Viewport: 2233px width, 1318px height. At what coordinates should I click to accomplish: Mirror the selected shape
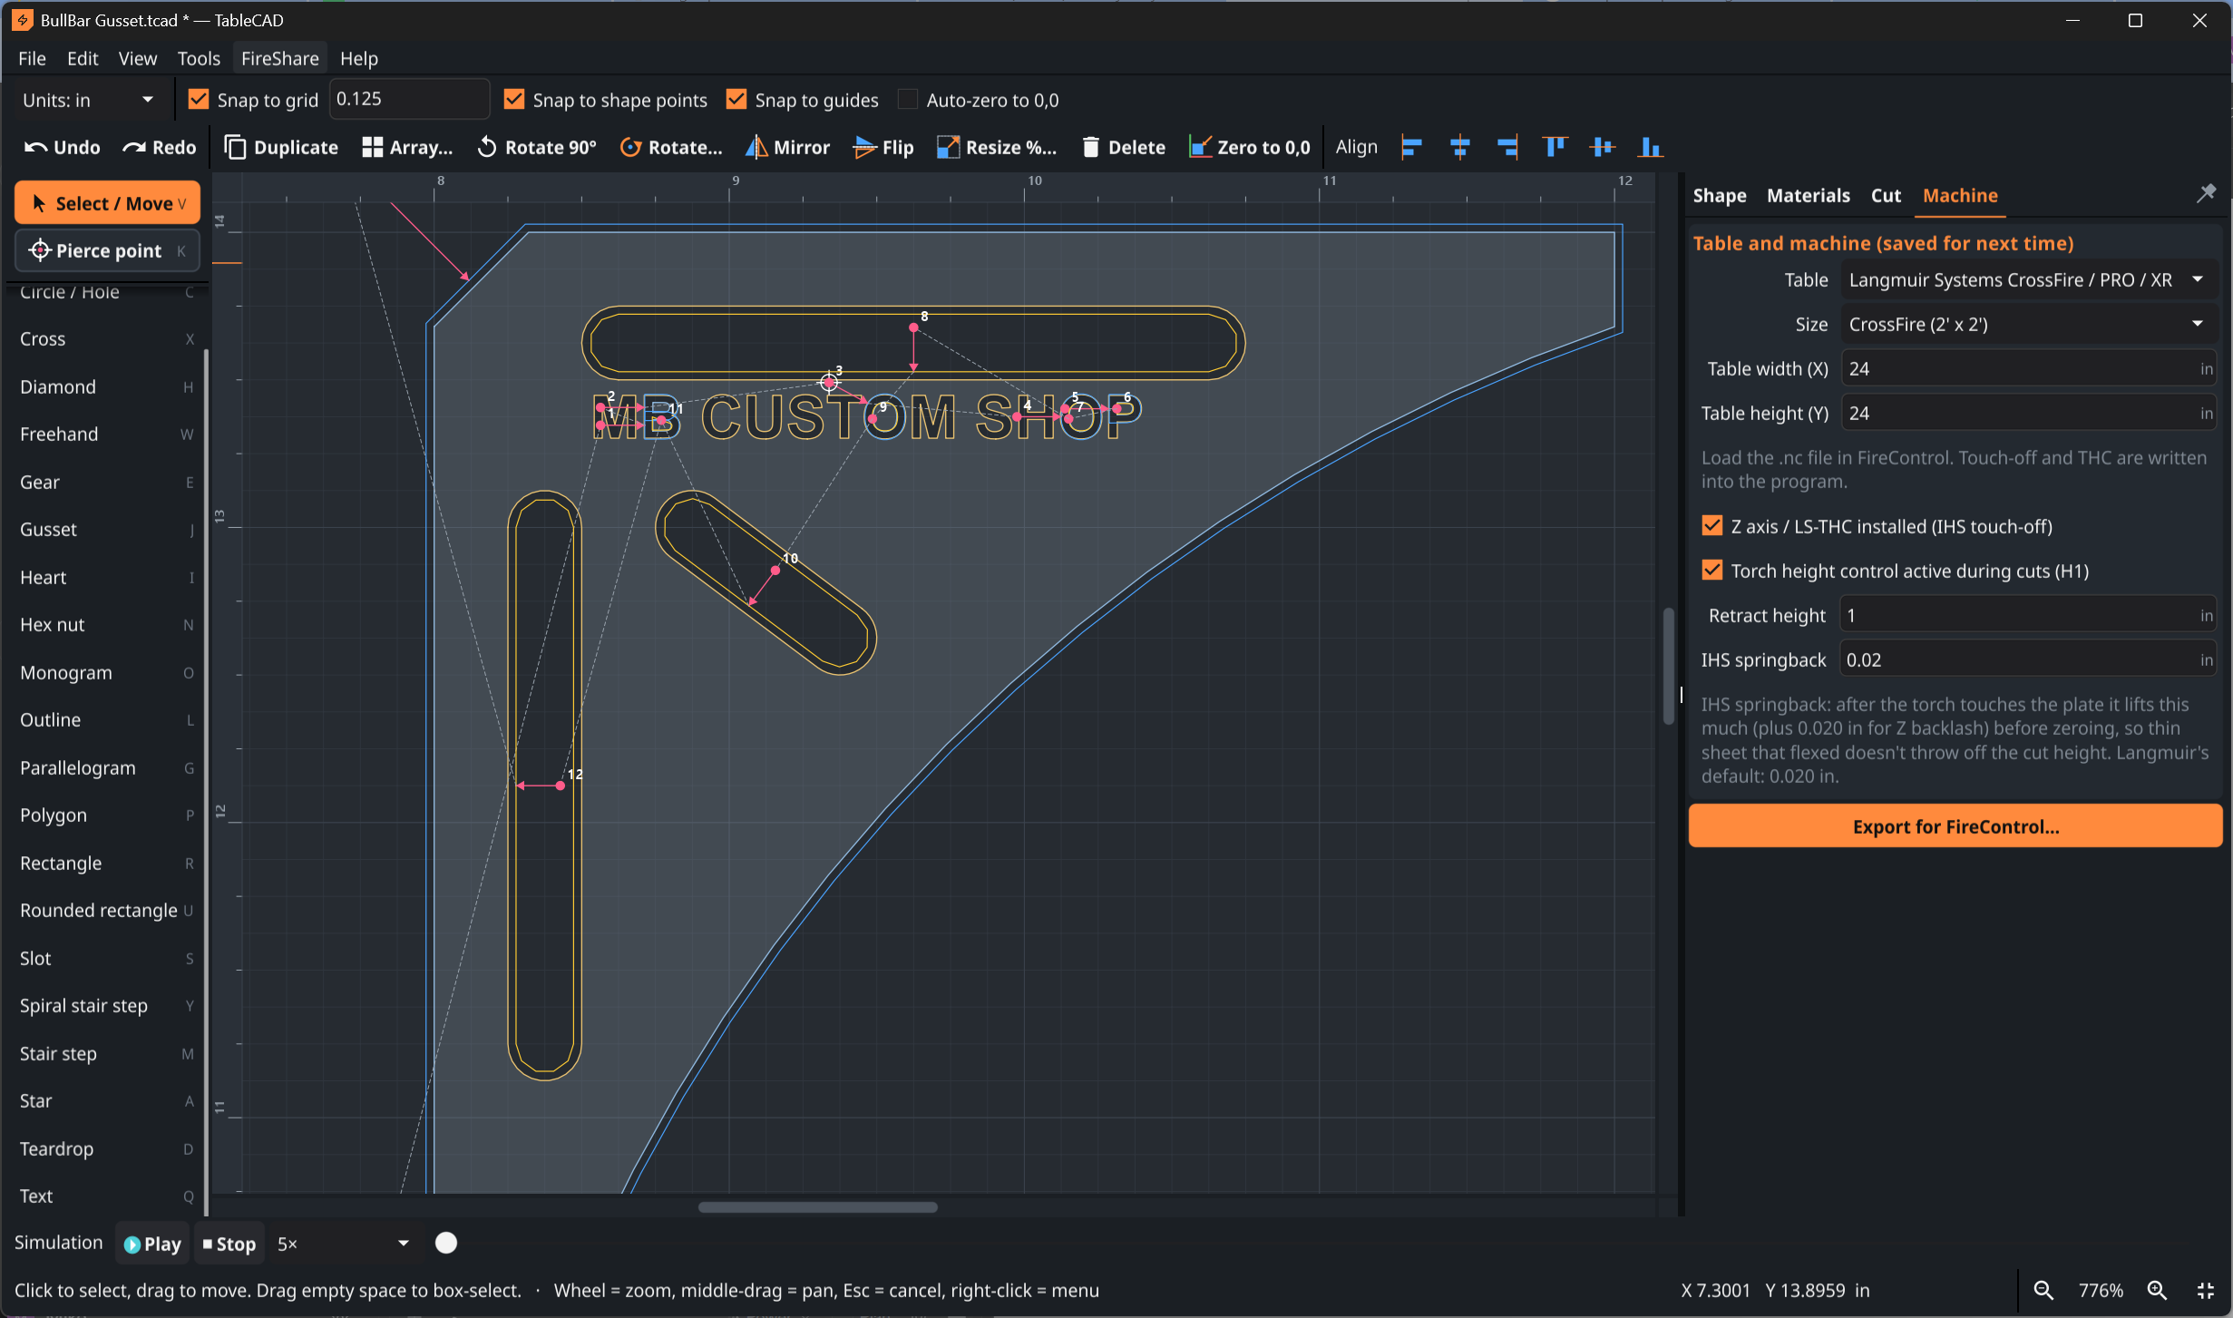787,147
